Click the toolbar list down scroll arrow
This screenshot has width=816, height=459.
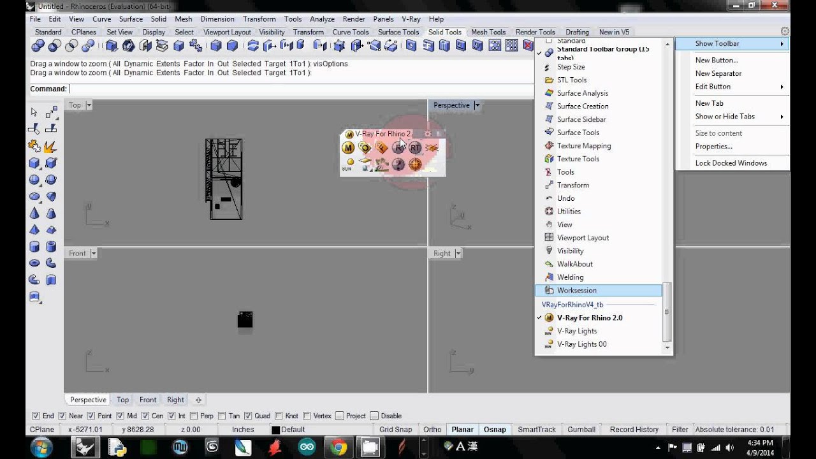[667, 347]
